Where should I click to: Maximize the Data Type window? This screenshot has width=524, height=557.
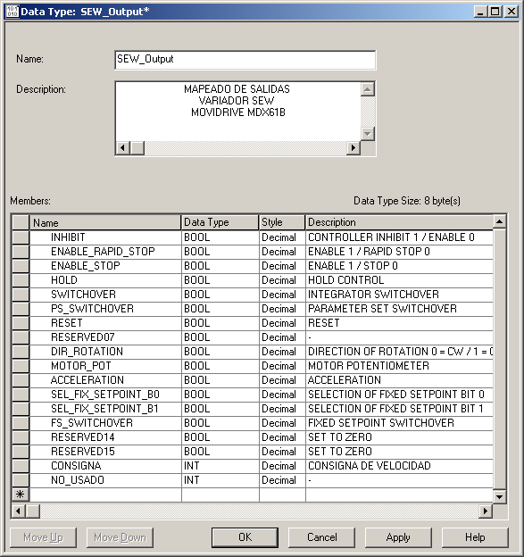(495, 12)
